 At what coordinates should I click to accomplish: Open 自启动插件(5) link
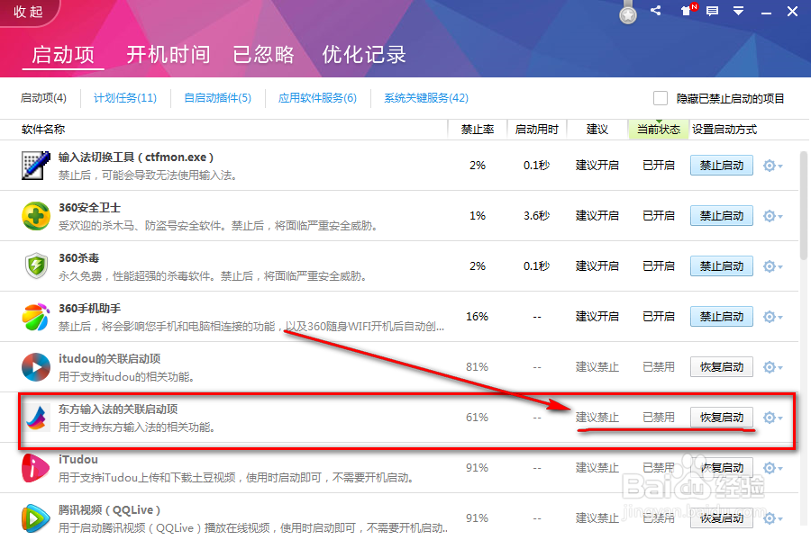pos(218,98)
